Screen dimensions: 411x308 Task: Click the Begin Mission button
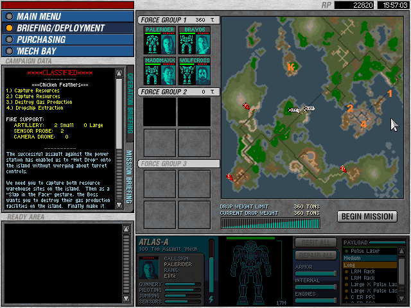point(367,217)
